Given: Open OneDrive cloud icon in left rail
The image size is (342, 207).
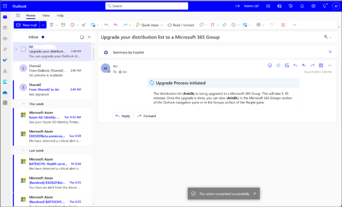Looking at the screenshot, I should (x=5, y=93).
